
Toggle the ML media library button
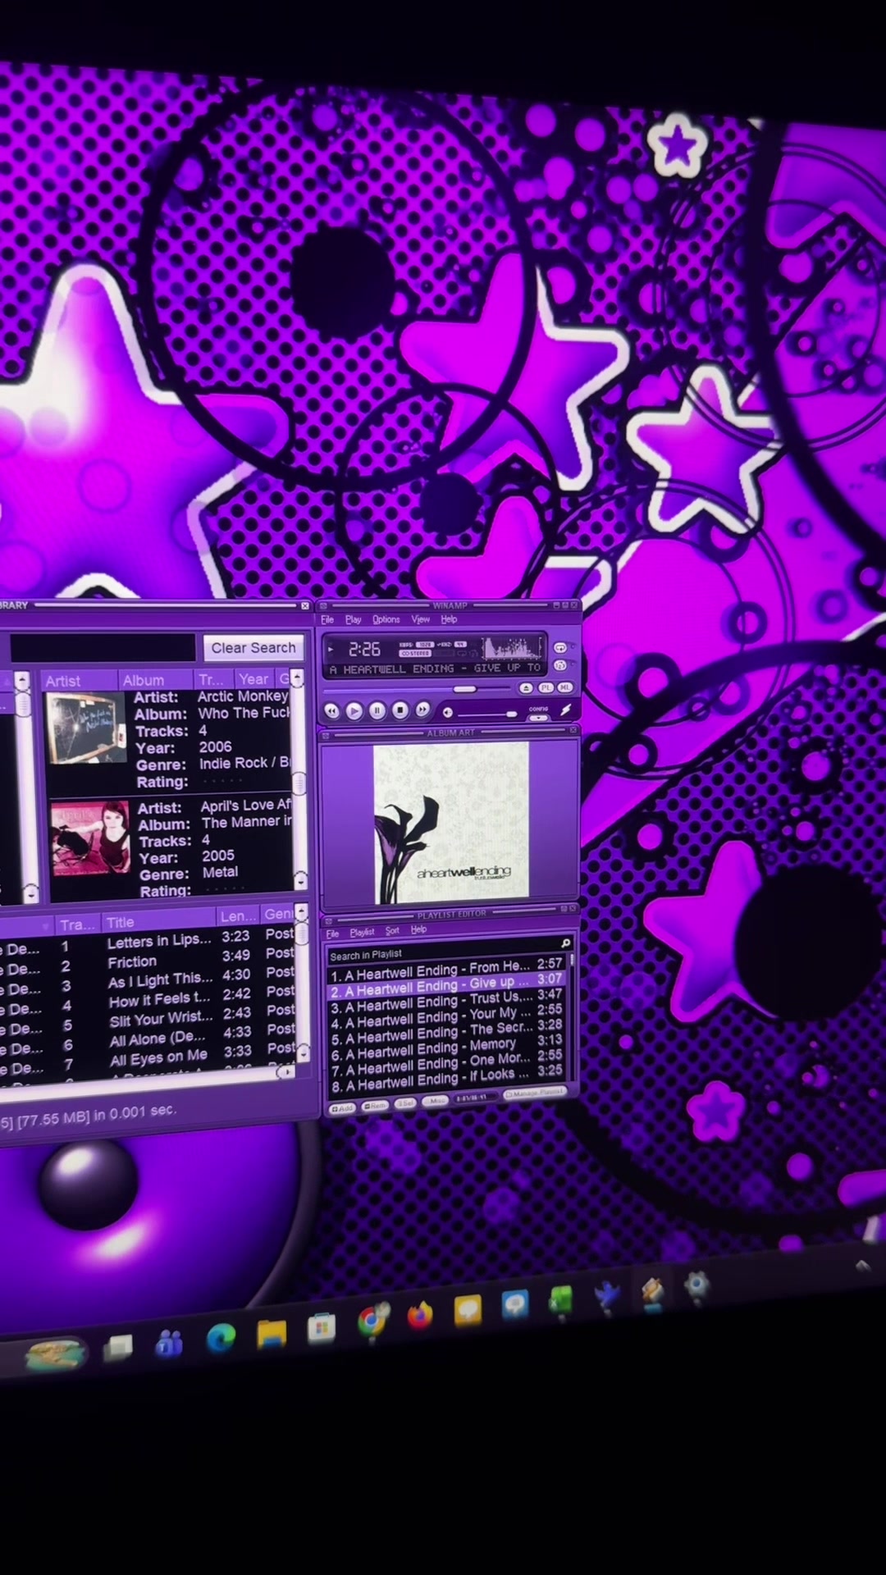pyautogui.click(x=565, y=687)
